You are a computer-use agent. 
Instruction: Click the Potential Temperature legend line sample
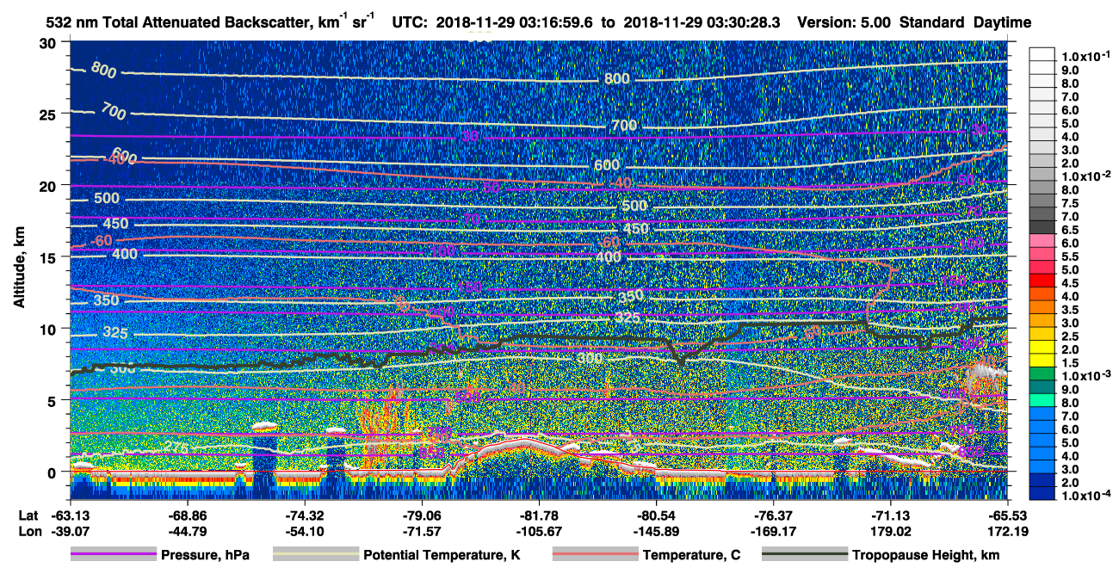316,554
